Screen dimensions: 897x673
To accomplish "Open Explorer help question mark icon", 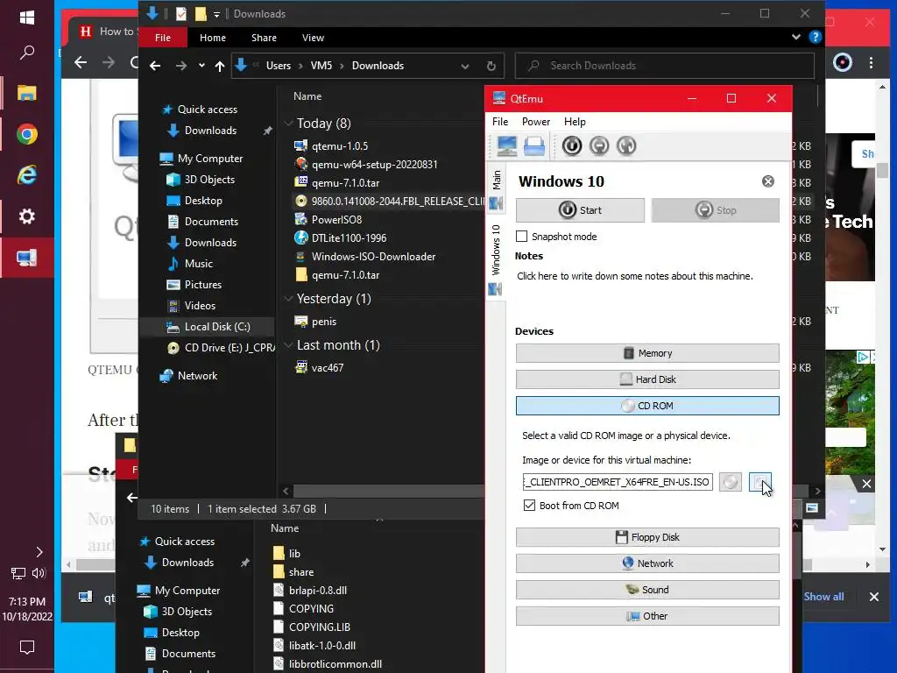I will click(816, 37).
